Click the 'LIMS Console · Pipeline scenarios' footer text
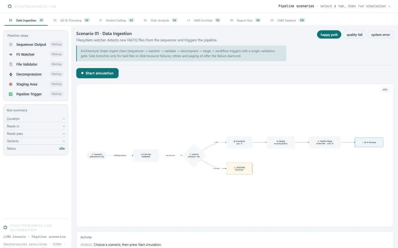The image size is (398, 248). click(x=34, y=237)
